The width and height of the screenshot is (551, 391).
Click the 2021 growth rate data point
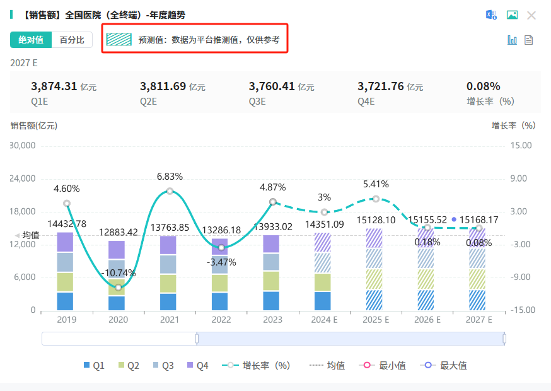(x=170, y=191)
